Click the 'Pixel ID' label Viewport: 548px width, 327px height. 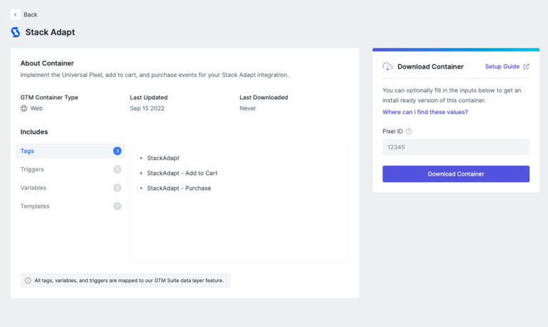[392, 131]
